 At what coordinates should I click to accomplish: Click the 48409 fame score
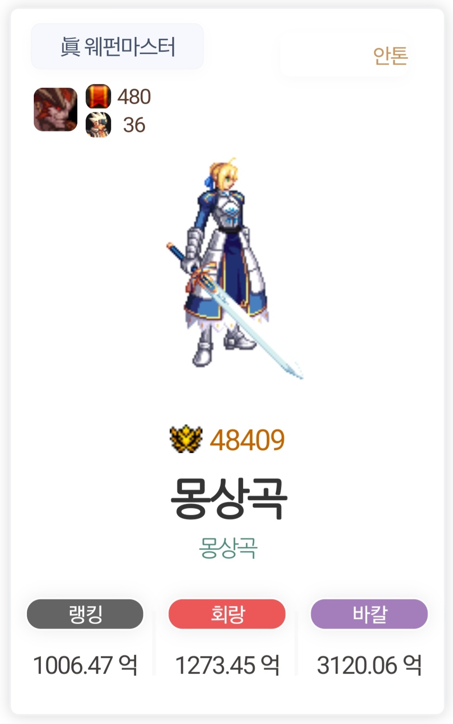click(247, 440)
